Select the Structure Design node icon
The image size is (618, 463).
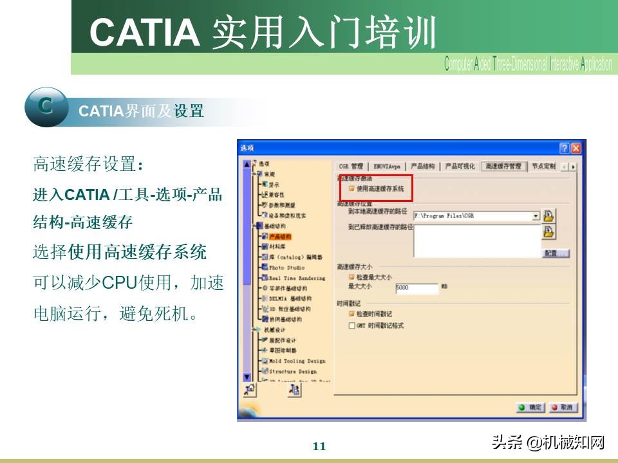tap(265, 371)
